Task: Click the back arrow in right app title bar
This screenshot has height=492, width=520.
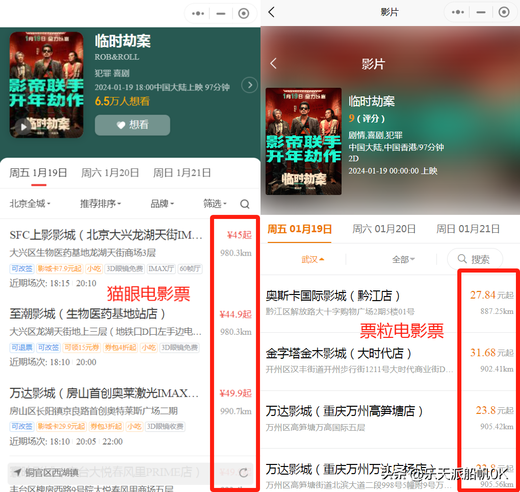Action: pyautogui.click(x=271, y=12)
